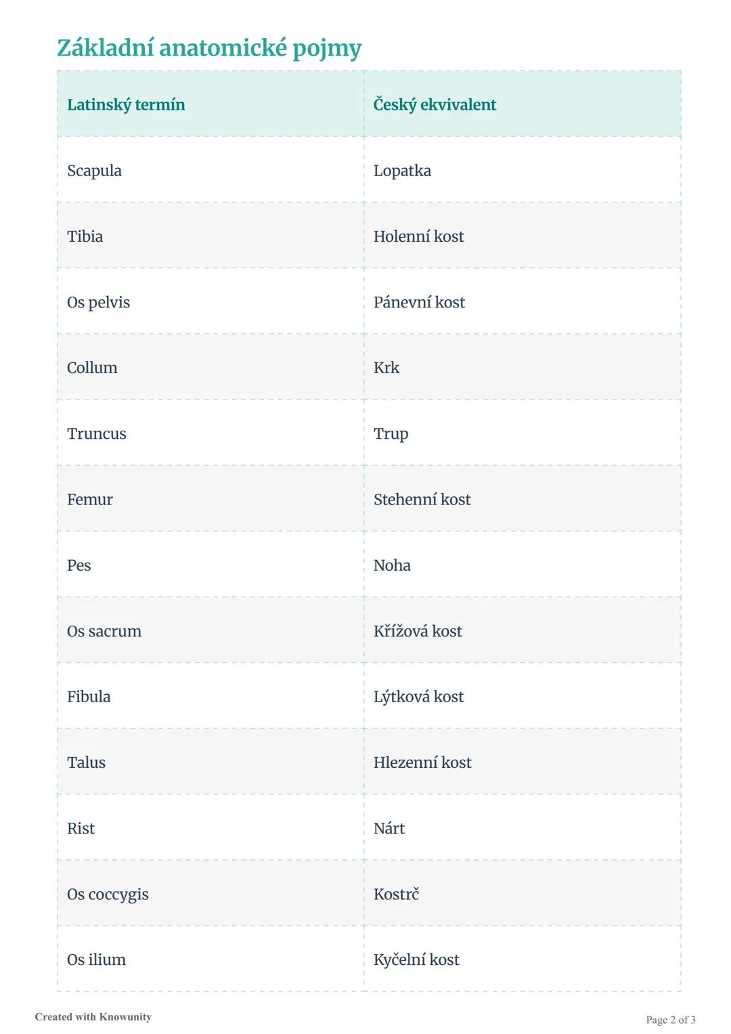The image size is (731, 1034).
Task: Select the 'Talus' Latin term
Action: coord(86,762)
